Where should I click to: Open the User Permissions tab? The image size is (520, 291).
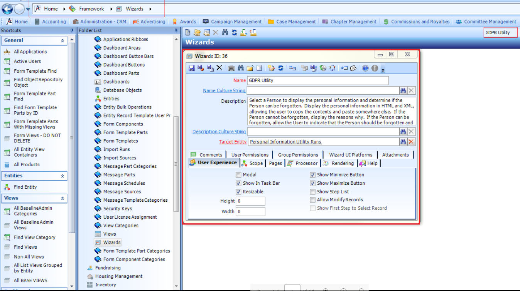[250, 155]
